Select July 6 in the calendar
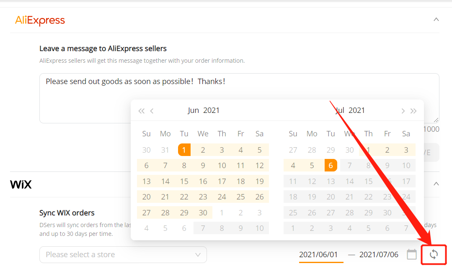Viewport: 452px width, 271px height. pos(331,166)
